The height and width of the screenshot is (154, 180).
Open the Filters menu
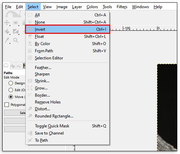coord(122,7)
